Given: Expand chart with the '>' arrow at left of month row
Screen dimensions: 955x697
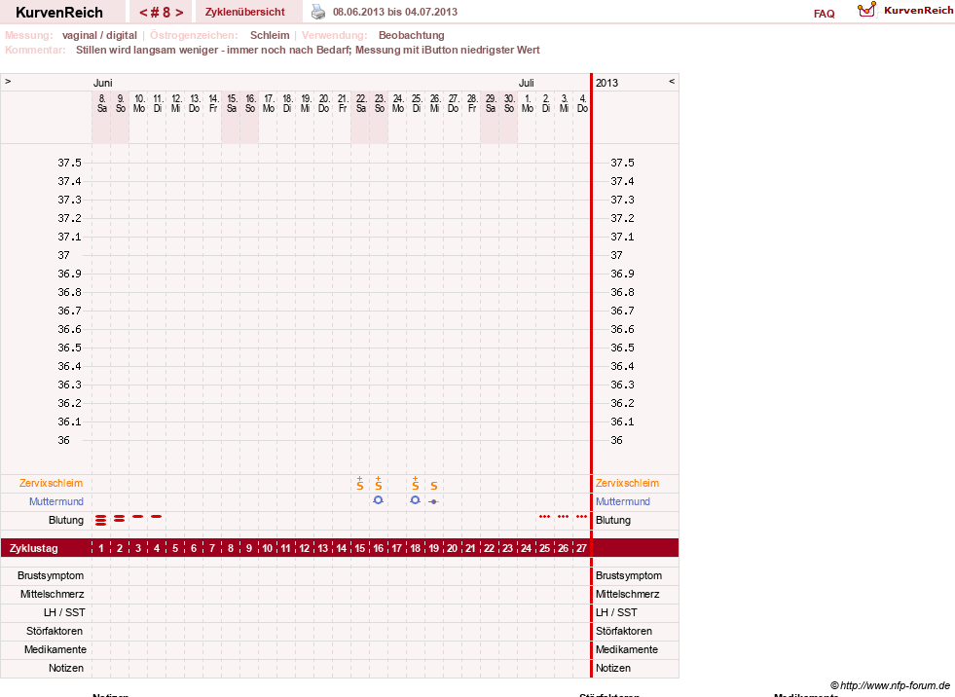Looking at the screenshot, I should (8, 81).
